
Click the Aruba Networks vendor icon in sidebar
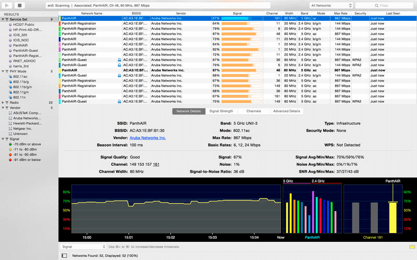coord(10,118)
